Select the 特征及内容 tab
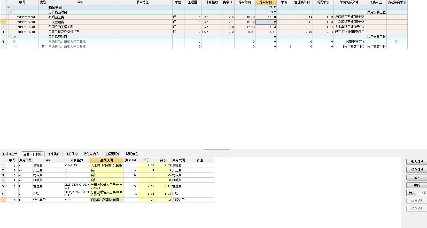The height and width of the screenshot is (228, 427). click(91, 154)
